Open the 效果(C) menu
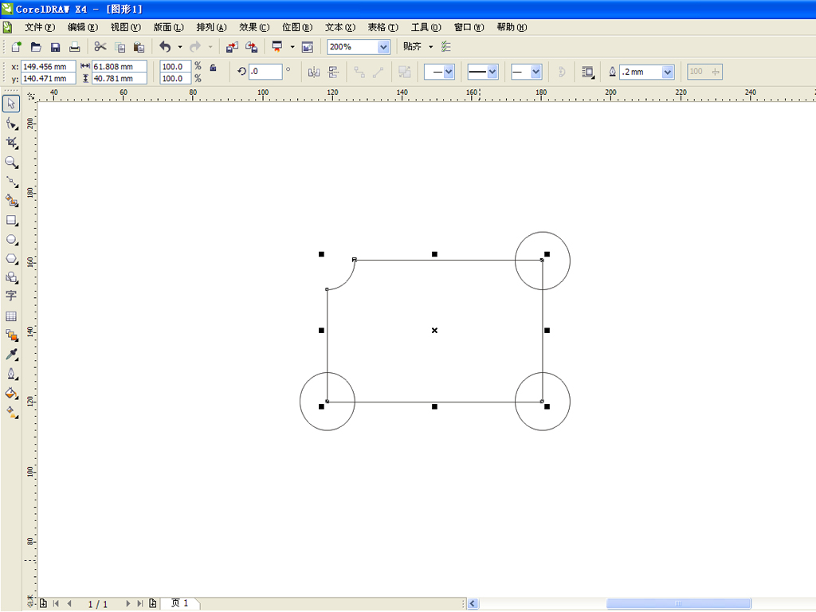The height and width of the screenshot is (612, 816). [x=254, y=27]
